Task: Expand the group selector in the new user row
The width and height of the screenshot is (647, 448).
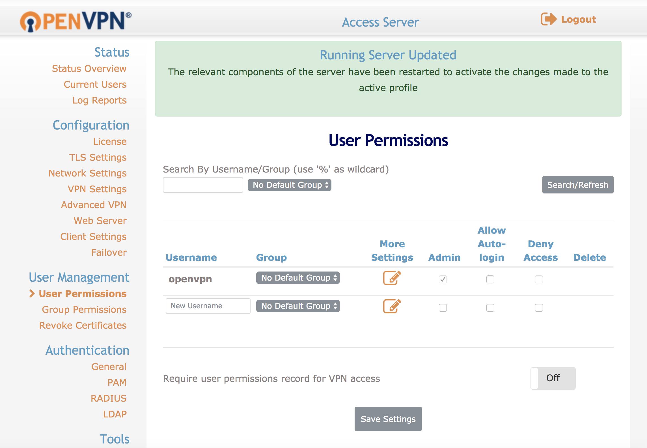Action: [x=297, y=306]
